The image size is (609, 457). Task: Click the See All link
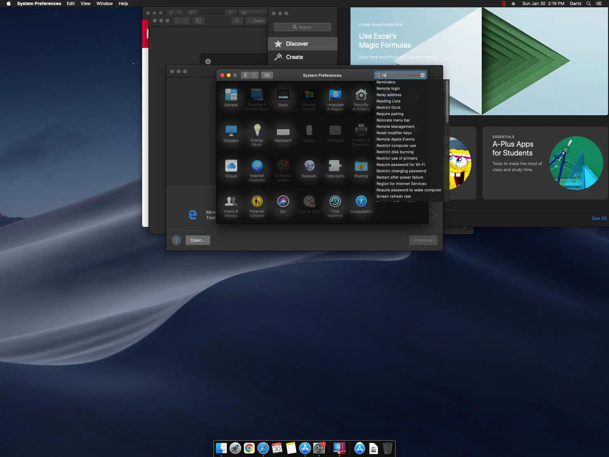tap(599, 218)
